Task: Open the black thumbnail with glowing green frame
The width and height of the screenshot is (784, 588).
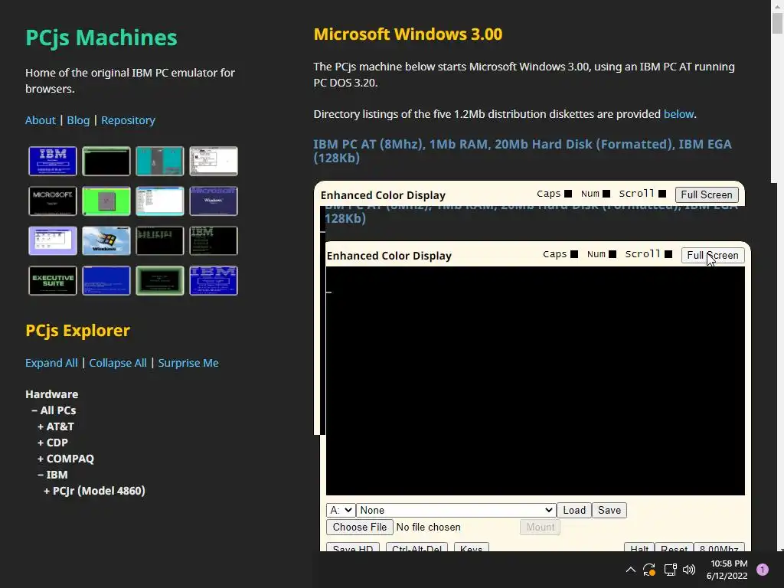Action: pyautogui.click(x=160, y=280)
